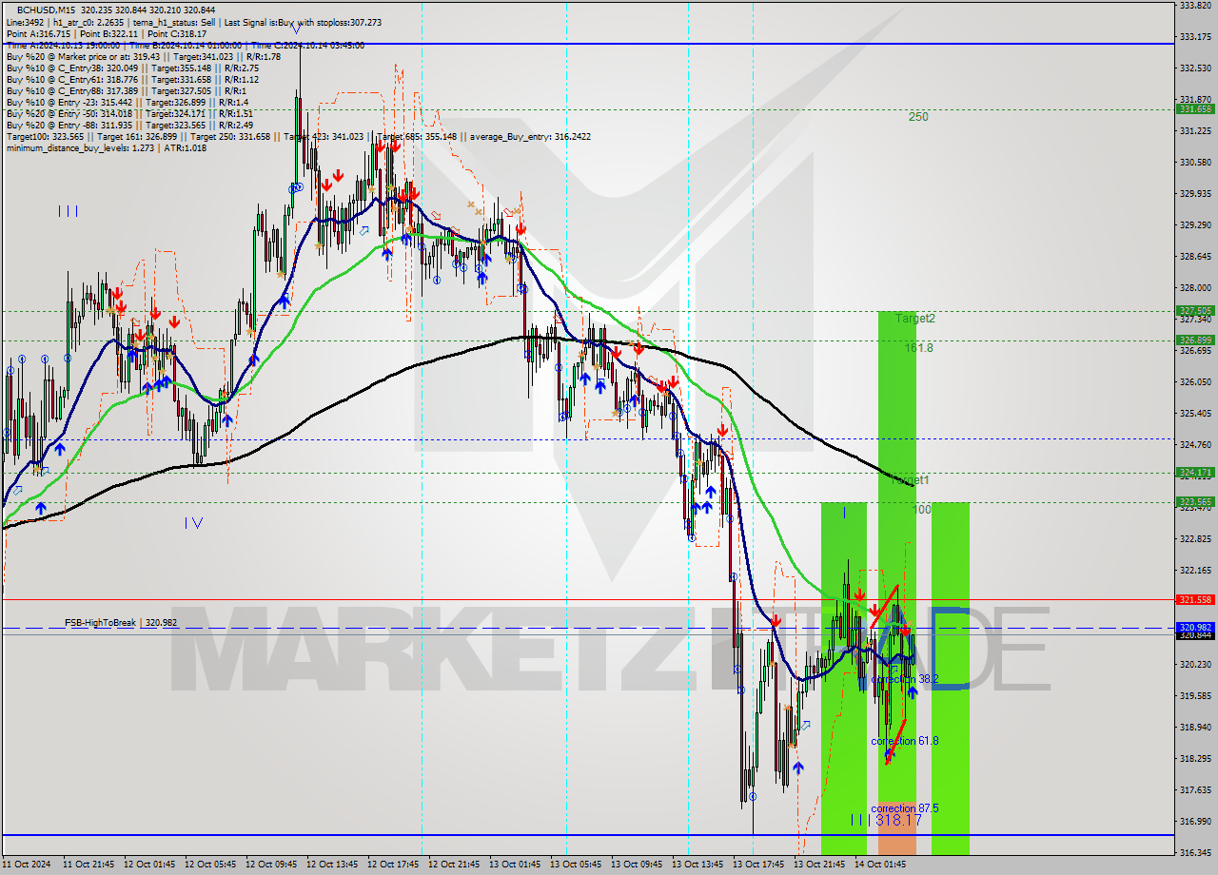Click the BCHUSD,M15 symbol title text

pos(48,10)
